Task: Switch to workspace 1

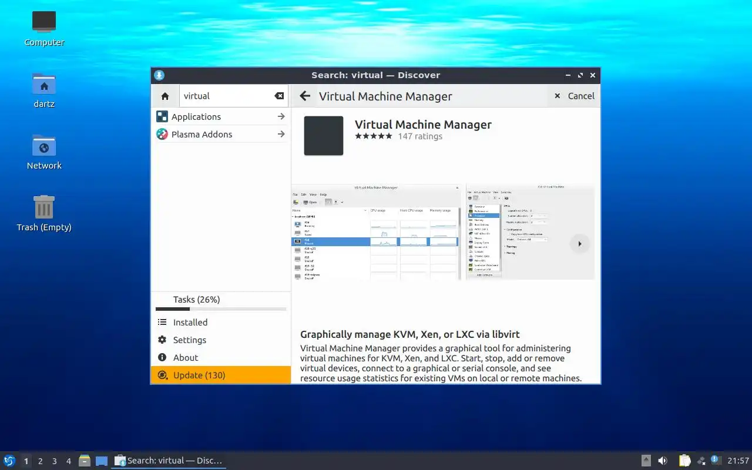Action: tap(26, 461)
